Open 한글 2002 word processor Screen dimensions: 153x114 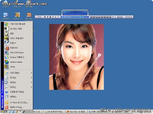coord(18,48)
